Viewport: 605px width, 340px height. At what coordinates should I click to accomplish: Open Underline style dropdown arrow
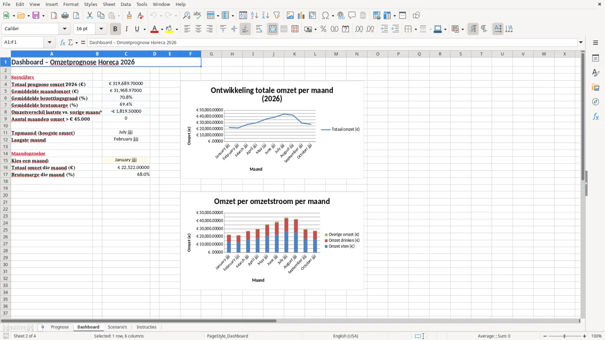144,29
